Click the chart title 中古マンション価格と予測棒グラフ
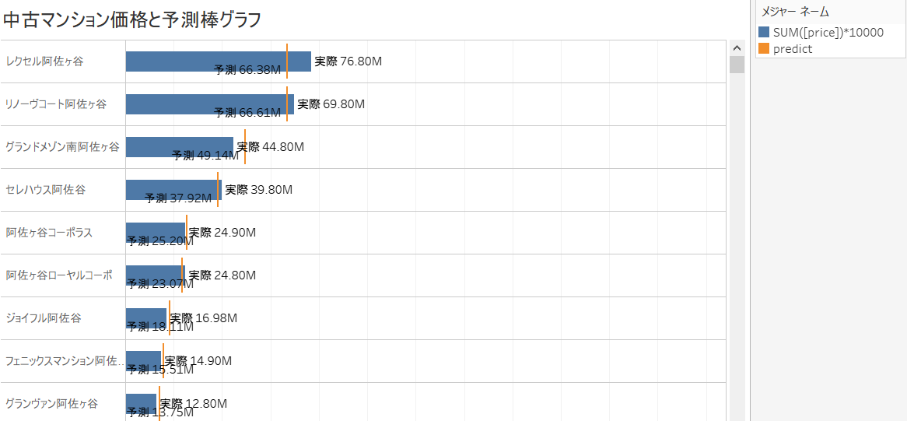The height and width of the screenshot is (421, 907). click(132, 19)
